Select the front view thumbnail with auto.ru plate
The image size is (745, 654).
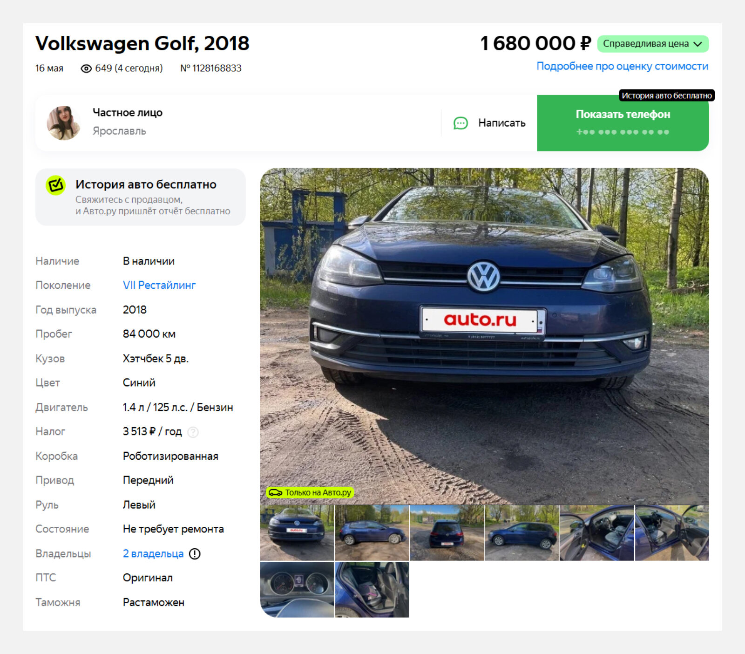(297, 533)
